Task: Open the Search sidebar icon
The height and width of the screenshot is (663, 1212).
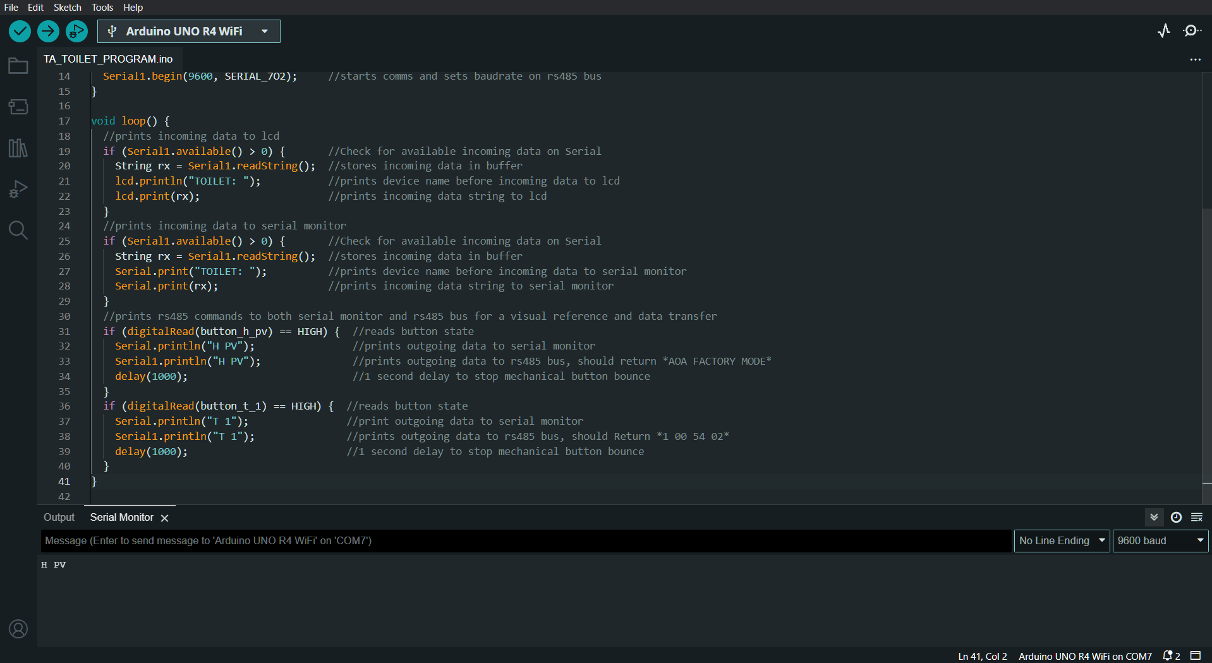Action: [18, 230]
